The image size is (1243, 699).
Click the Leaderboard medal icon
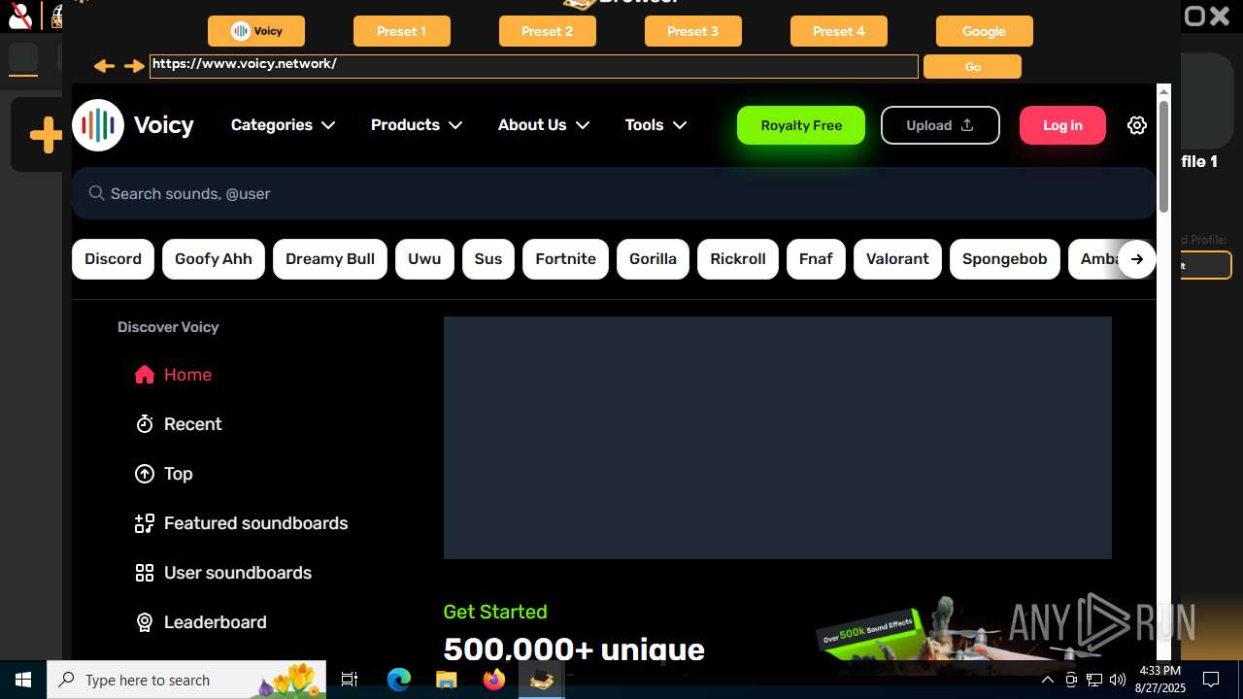[145, 622]
